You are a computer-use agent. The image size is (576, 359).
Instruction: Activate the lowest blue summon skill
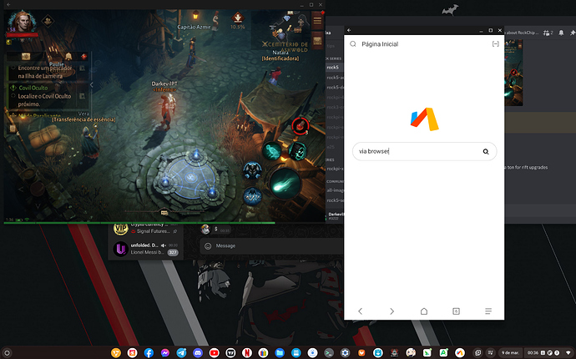point(252,196)
